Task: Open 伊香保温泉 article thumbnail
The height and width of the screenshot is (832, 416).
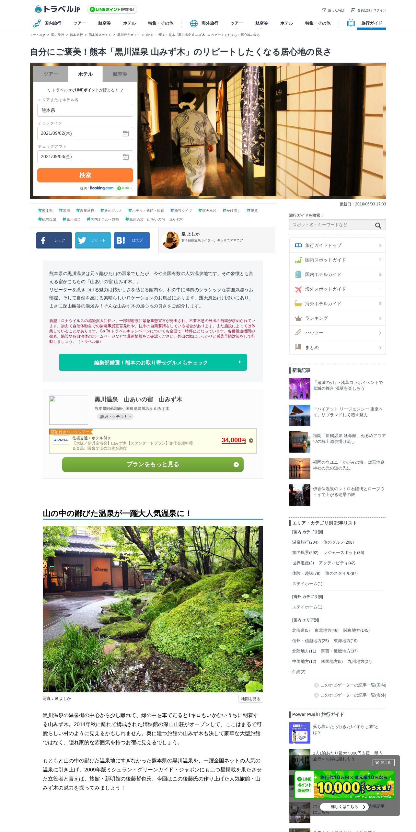Action: click(300, 495)
